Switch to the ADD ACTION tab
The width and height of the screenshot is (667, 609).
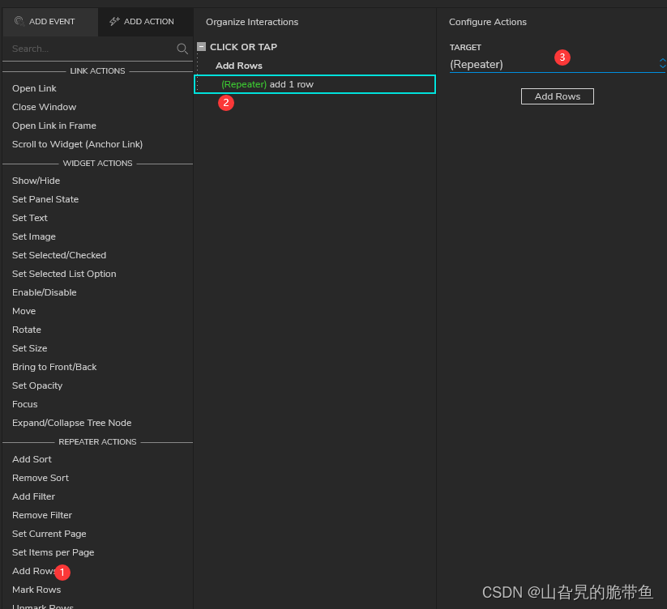point(146,22)
